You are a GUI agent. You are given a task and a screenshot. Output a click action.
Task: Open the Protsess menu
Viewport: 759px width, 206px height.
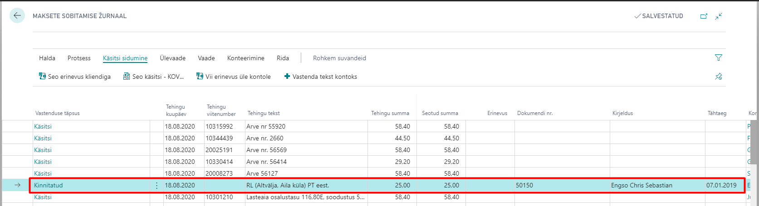(79, 58)
